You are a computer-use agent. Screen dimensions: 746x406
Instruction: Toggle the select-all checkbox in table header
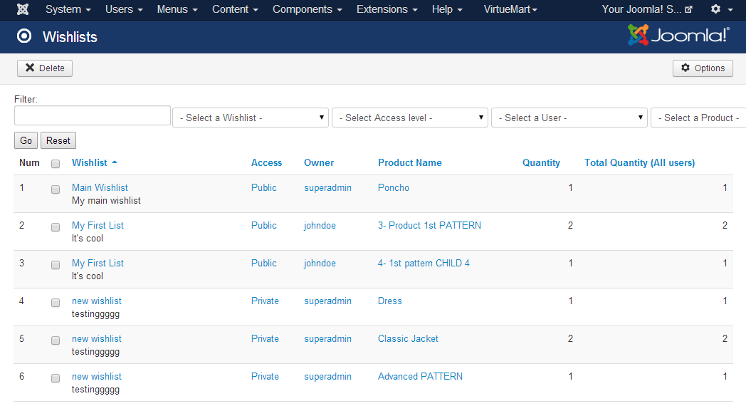(x=56, y=164)
